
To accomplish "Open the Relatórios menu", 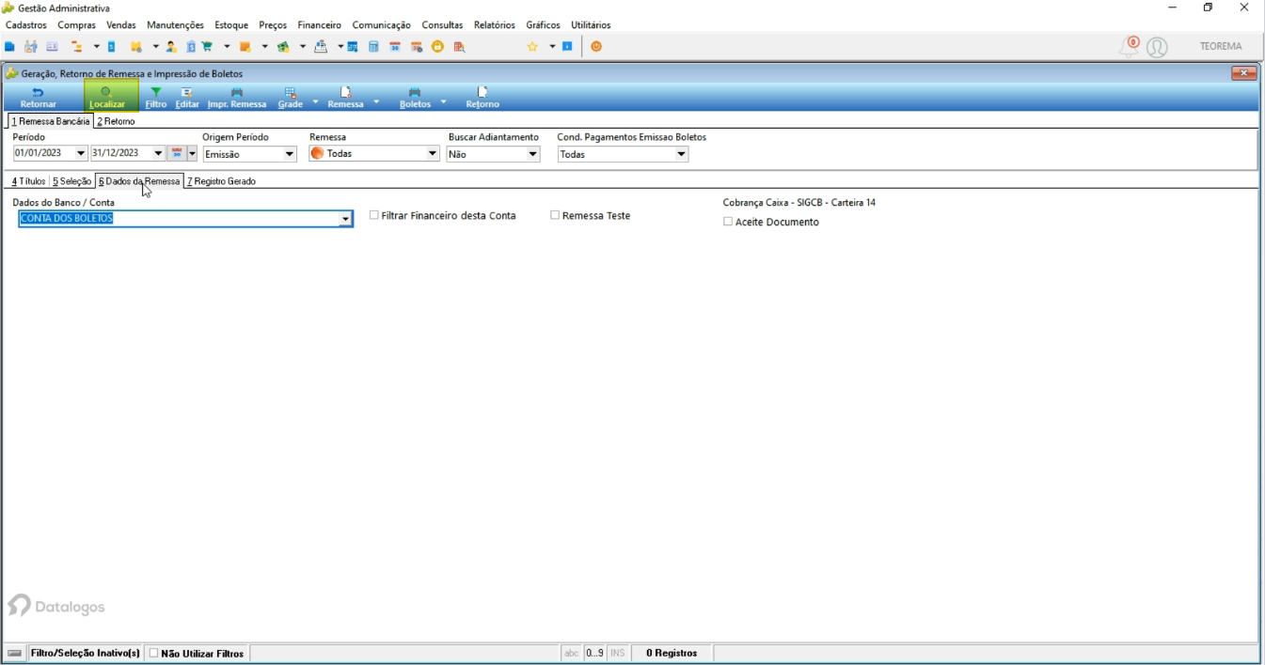I will (x=495, y=25).
